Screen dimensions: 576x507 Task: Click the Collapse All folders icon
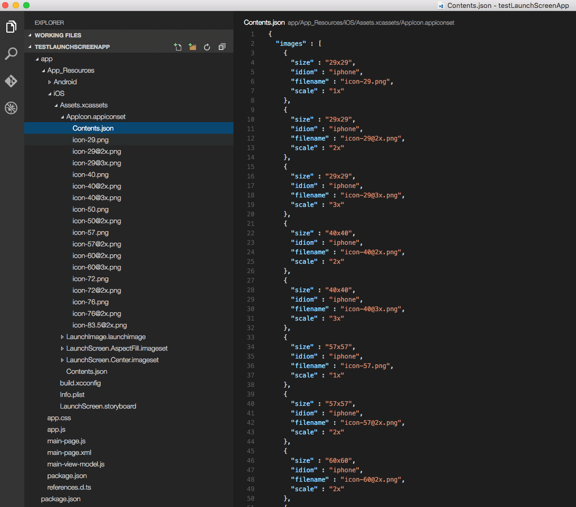click(x=222, y=47)
